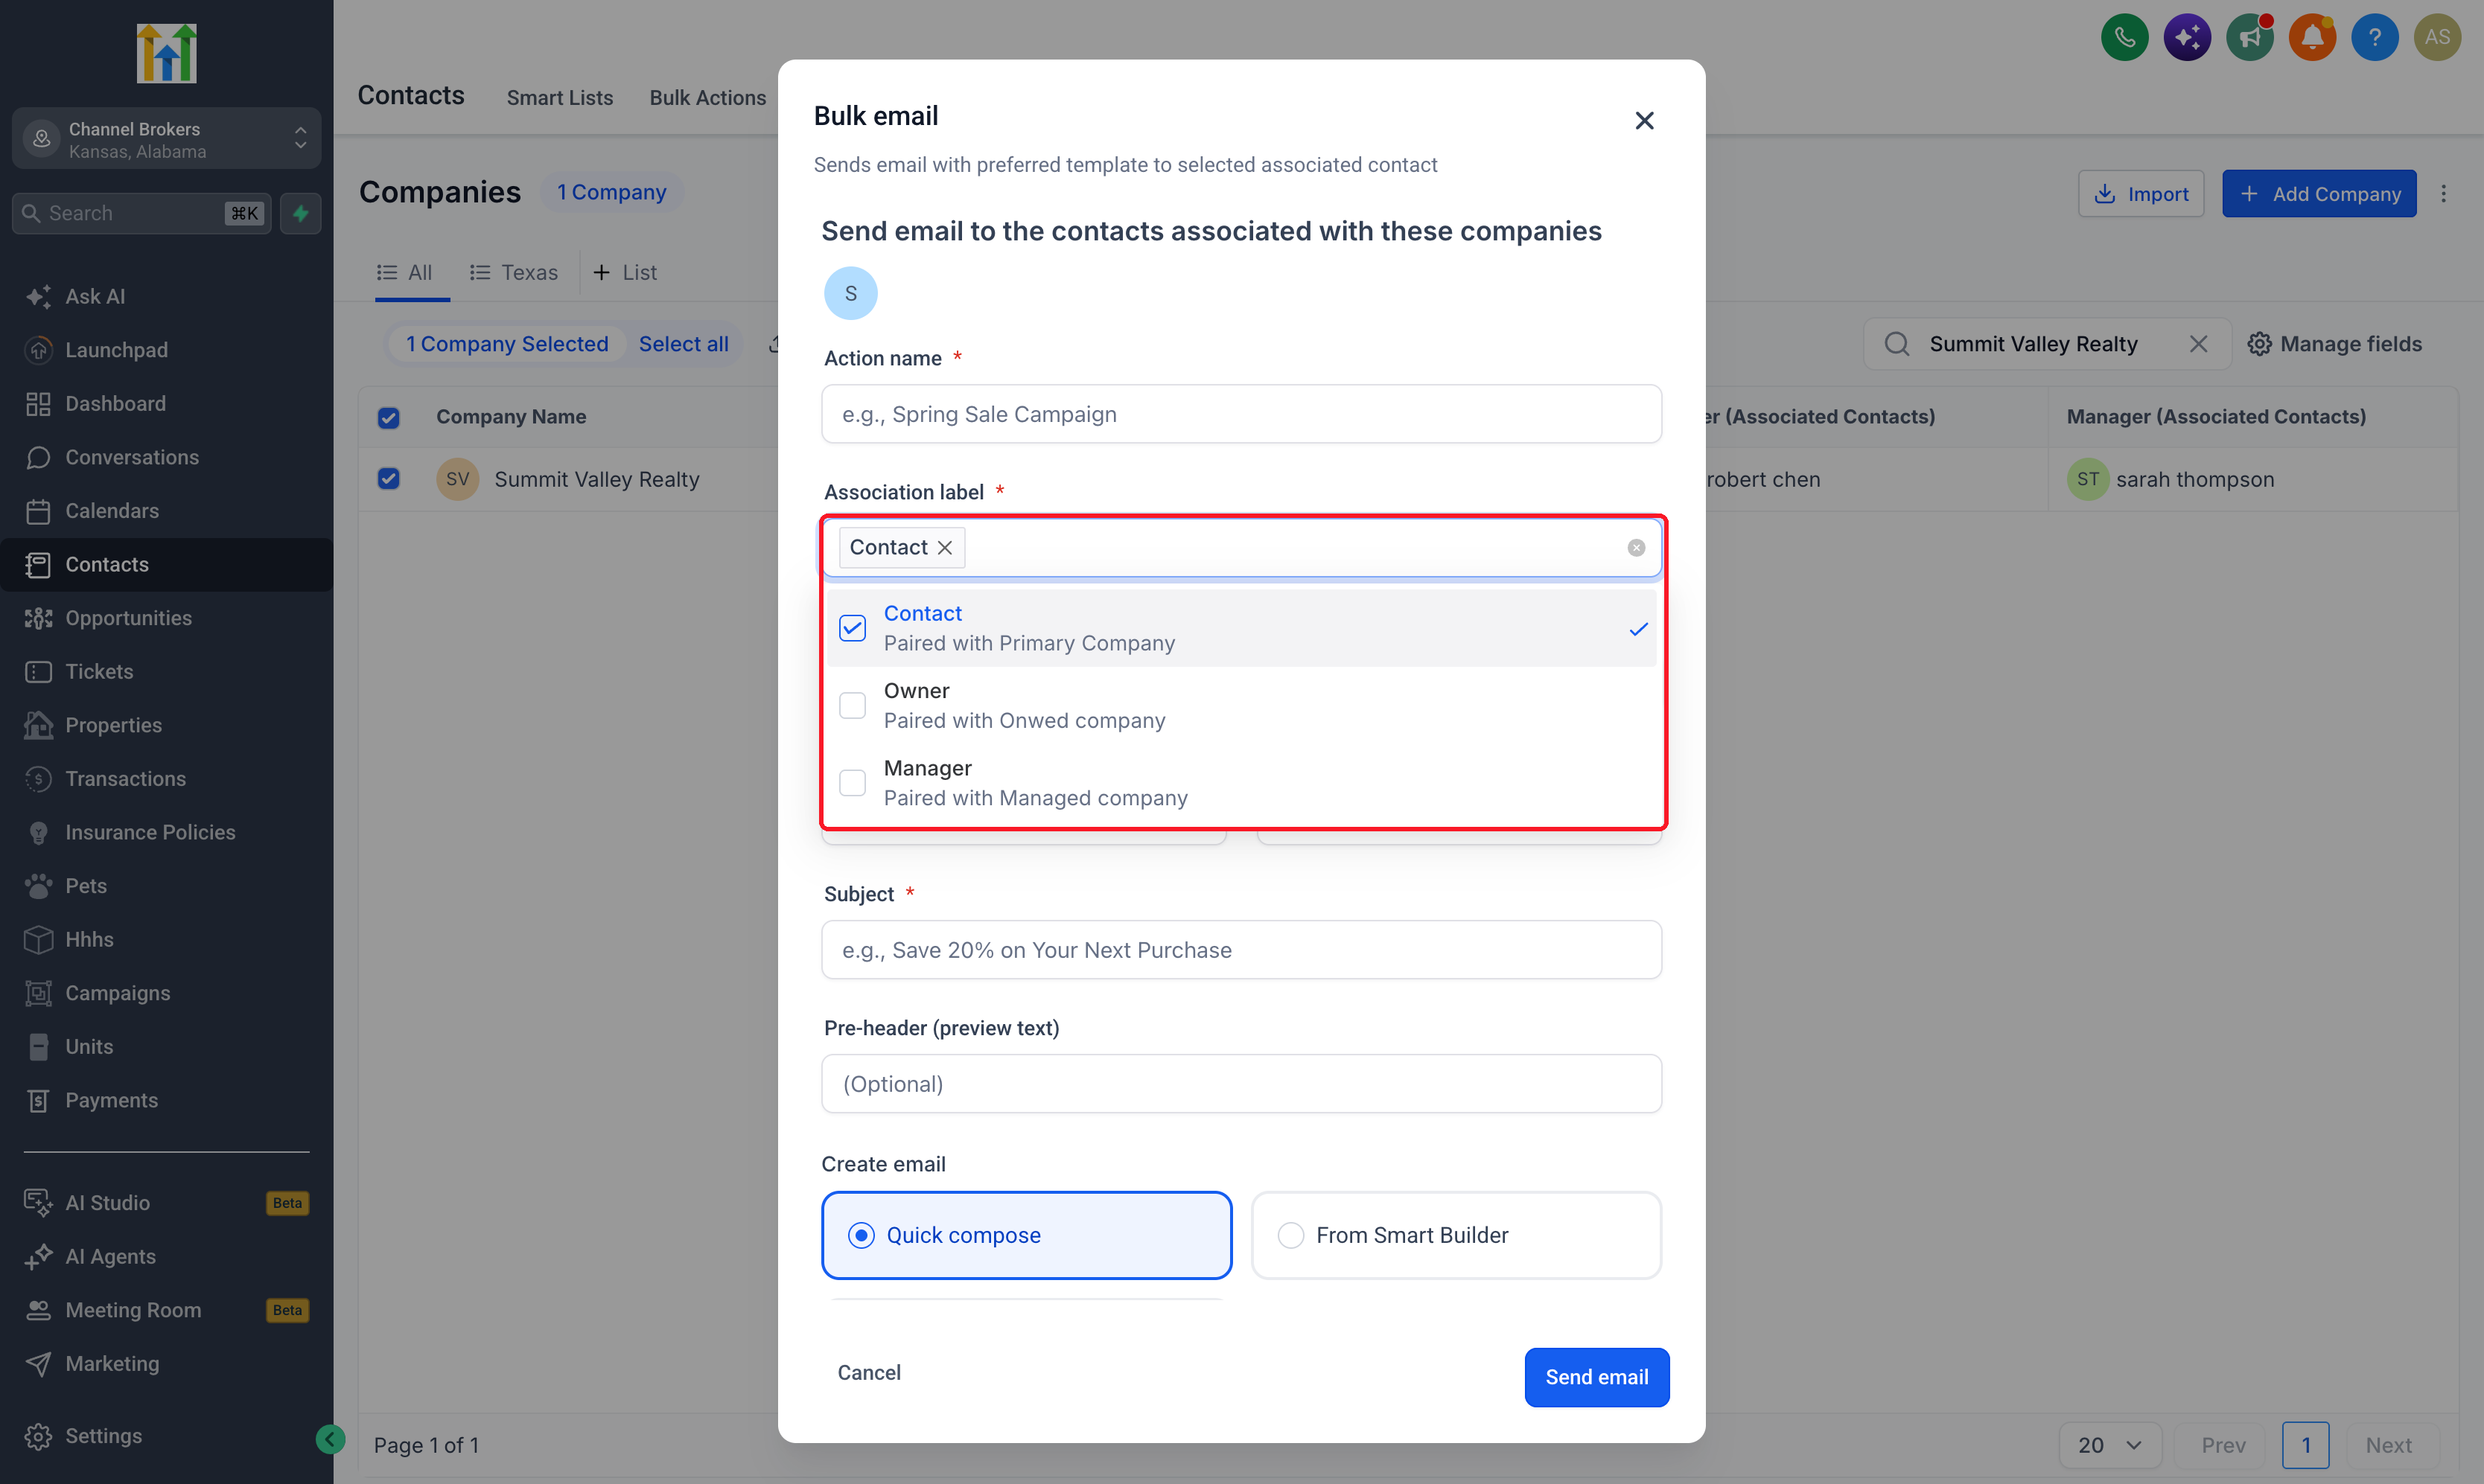Toggle the Company Name header checkbox
The width and height of the screenshot is (2484, 1484).
tap(388, 417)
